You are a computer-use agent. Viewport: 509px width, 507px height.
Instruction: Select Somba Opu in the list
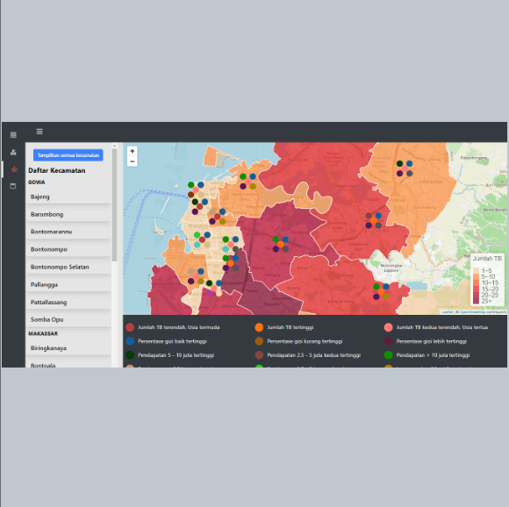click(68, 319)
